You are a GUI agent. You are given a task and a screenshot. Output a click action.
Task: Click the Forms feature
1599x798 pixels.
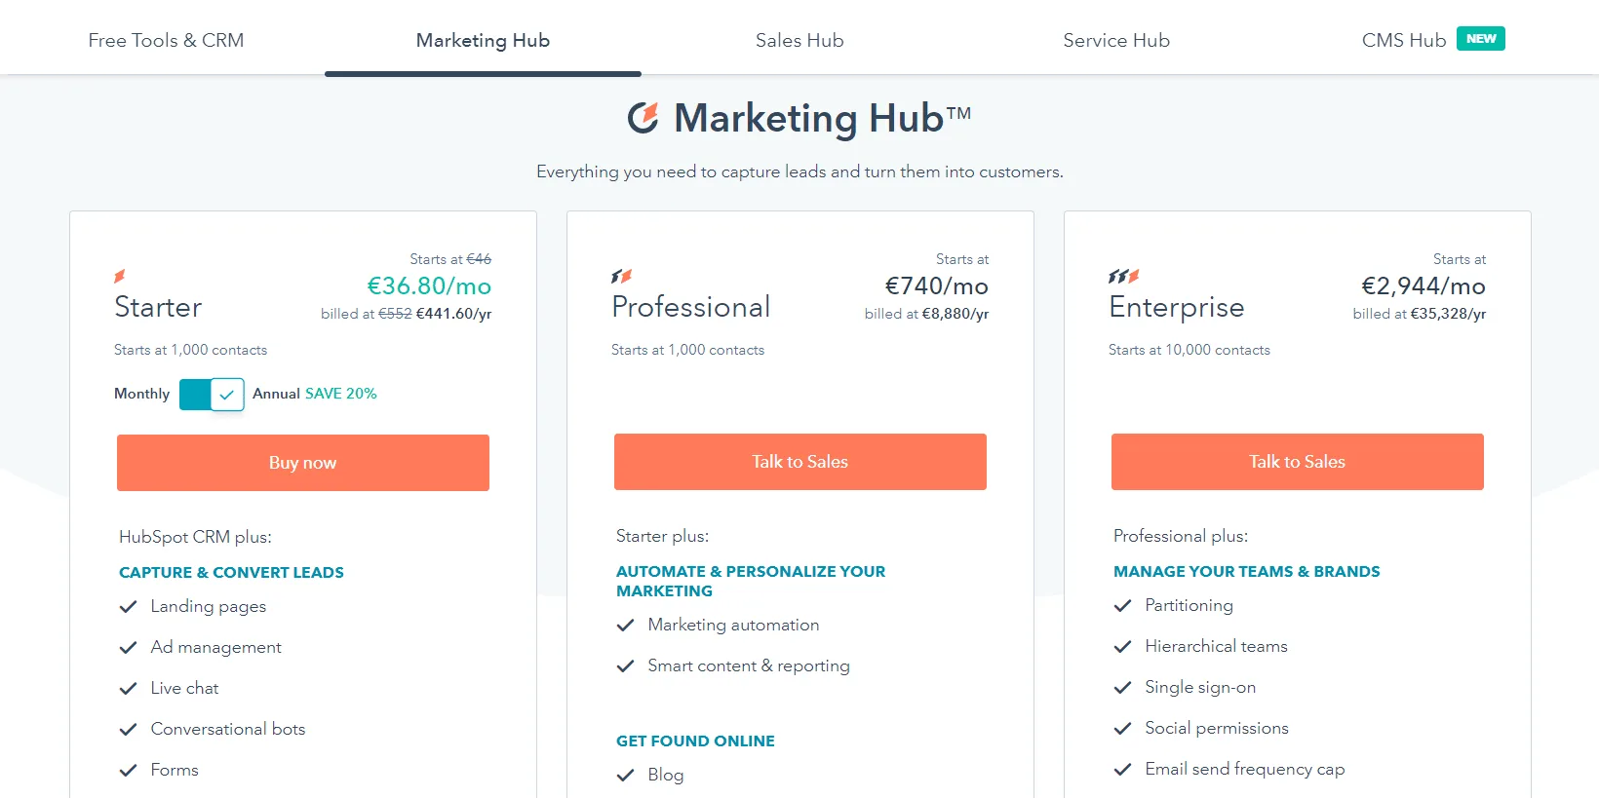click(x=175, y=770)
